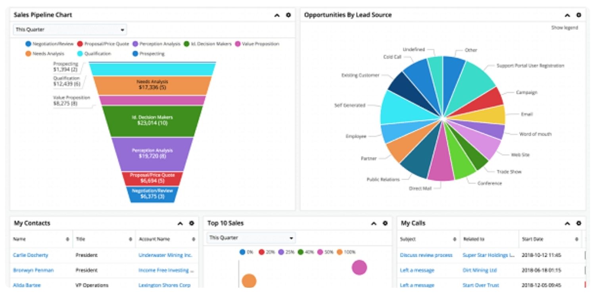Screen dimensions: 595x294
Task: Toggle 50% legend item in Top 10 Sales
Action: click(325, 252)
